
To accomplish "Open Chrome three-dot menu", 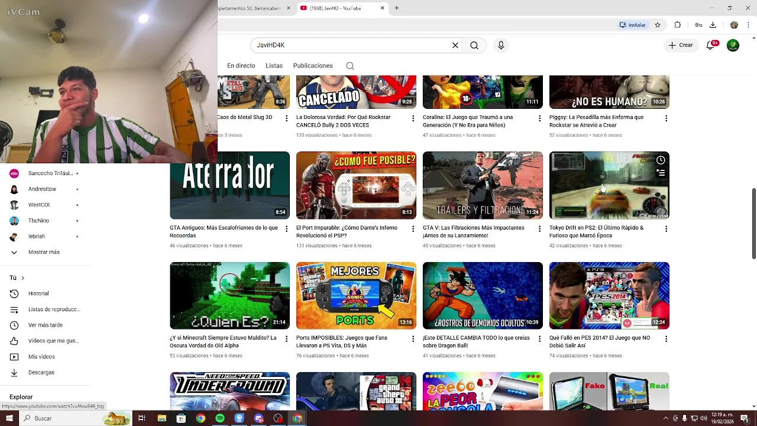I will click(749, 25).
